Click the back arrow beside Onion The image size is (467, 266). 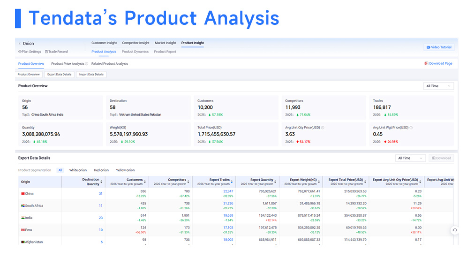point(20,44)
